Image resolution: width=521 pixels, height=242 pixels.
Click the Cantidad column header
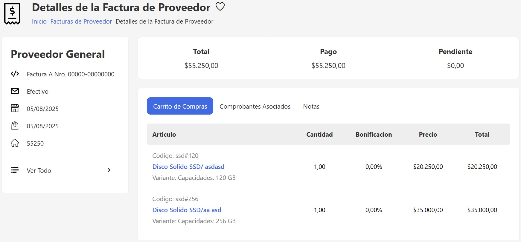coord(319,135)
